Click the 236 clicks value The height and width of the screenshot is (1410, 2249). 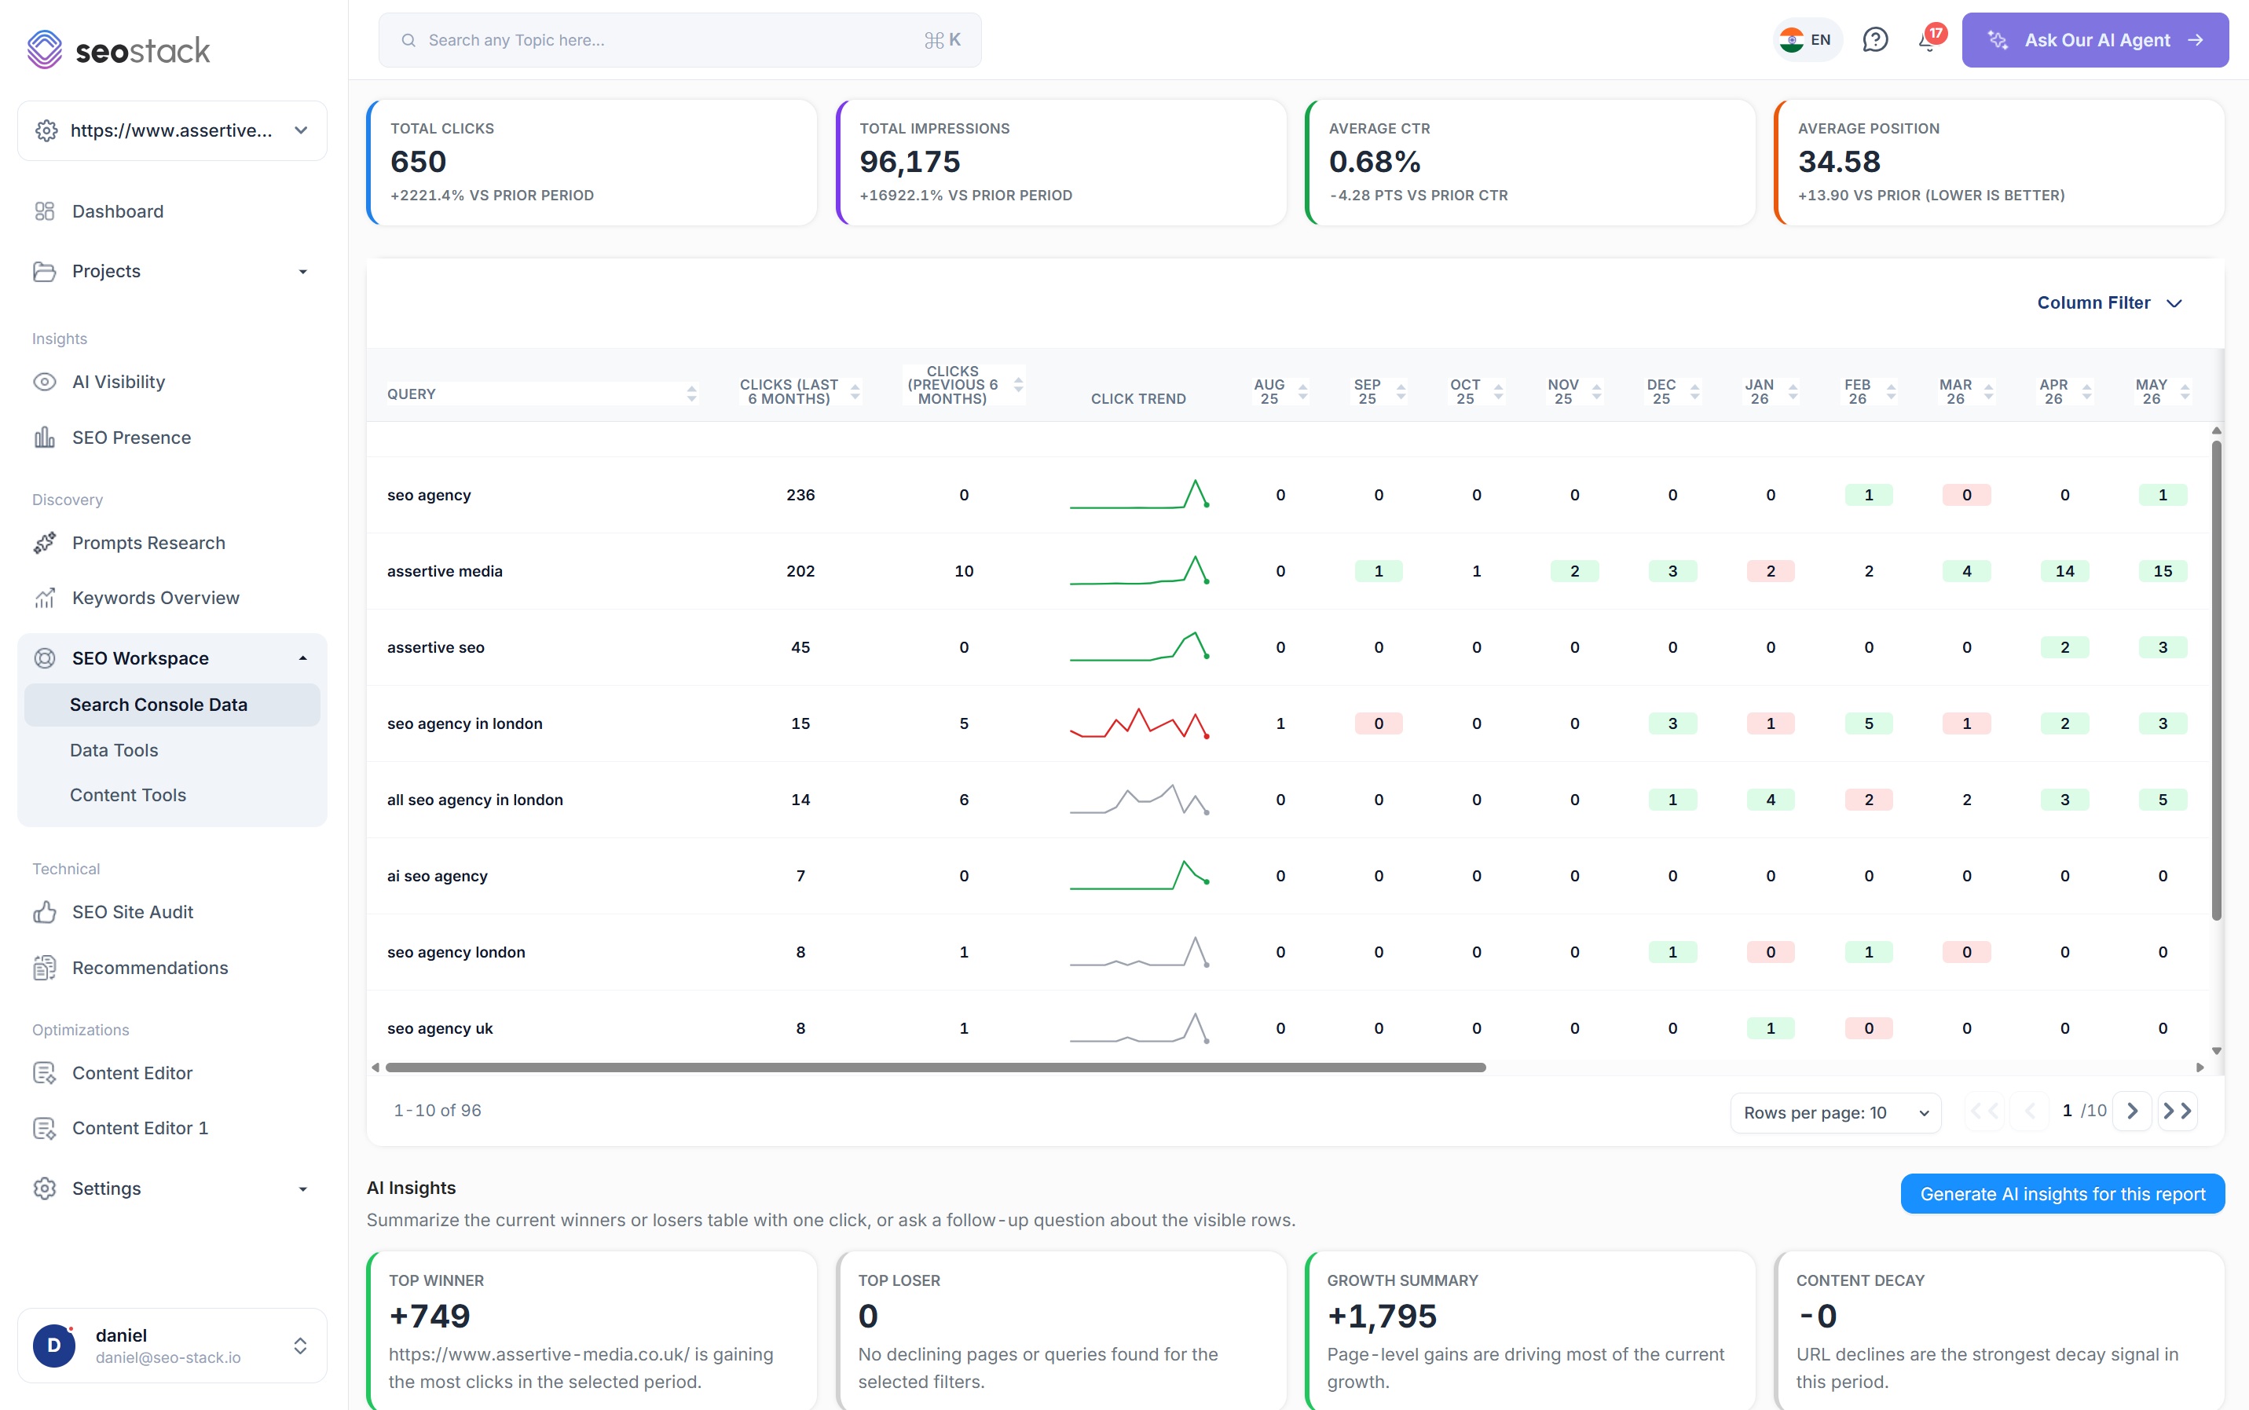pyautogui.click(x=800, y=495)
